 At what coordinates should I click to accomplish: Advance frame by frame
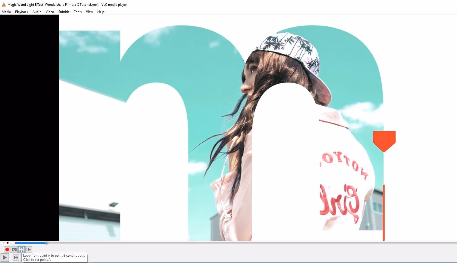(29, 250)
